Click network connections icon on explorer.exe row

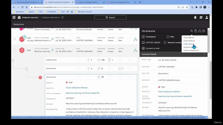tap(88, 60)
